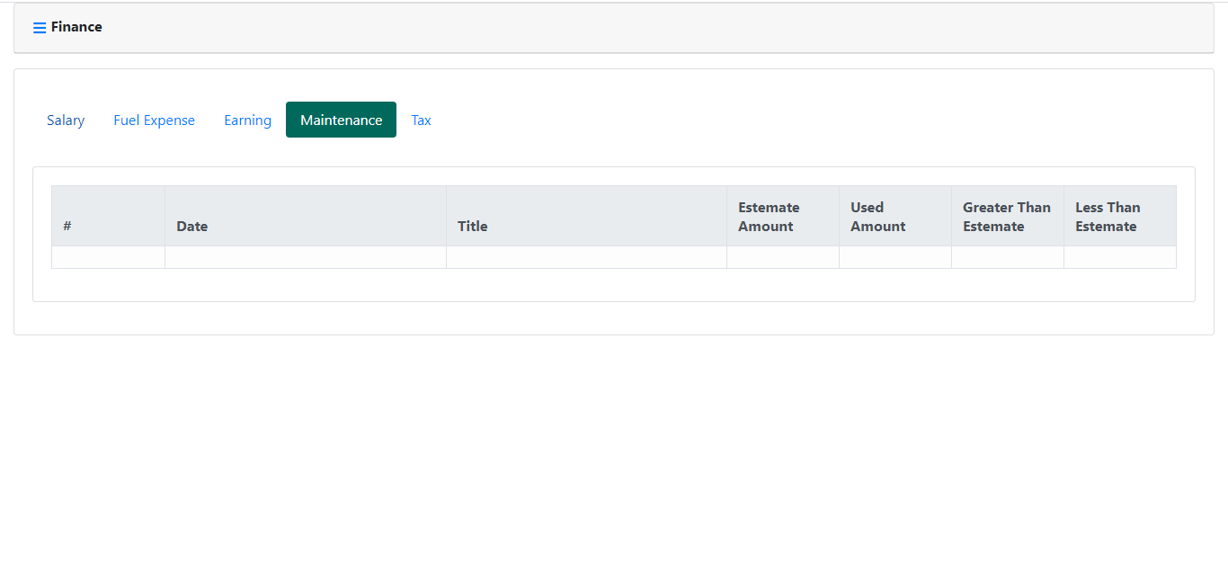
Task: Click the Estemate Amount column header
Action: (x=783, y=216)
